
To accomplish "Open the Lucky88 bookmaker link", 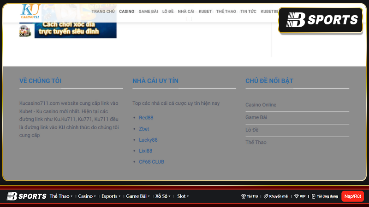I will click(x=148, y=140).
